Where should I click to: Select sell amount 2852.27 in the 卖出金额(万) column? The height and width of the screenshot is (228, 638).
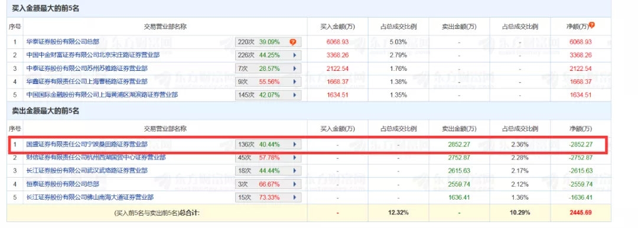460,144
